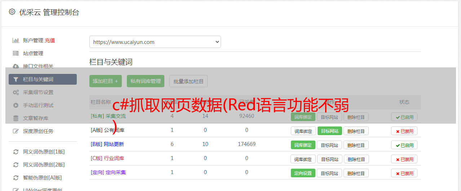461x191 pixels.
Task: Click 目标网站 for 行业词库 row
Action: tap(329, 159)
